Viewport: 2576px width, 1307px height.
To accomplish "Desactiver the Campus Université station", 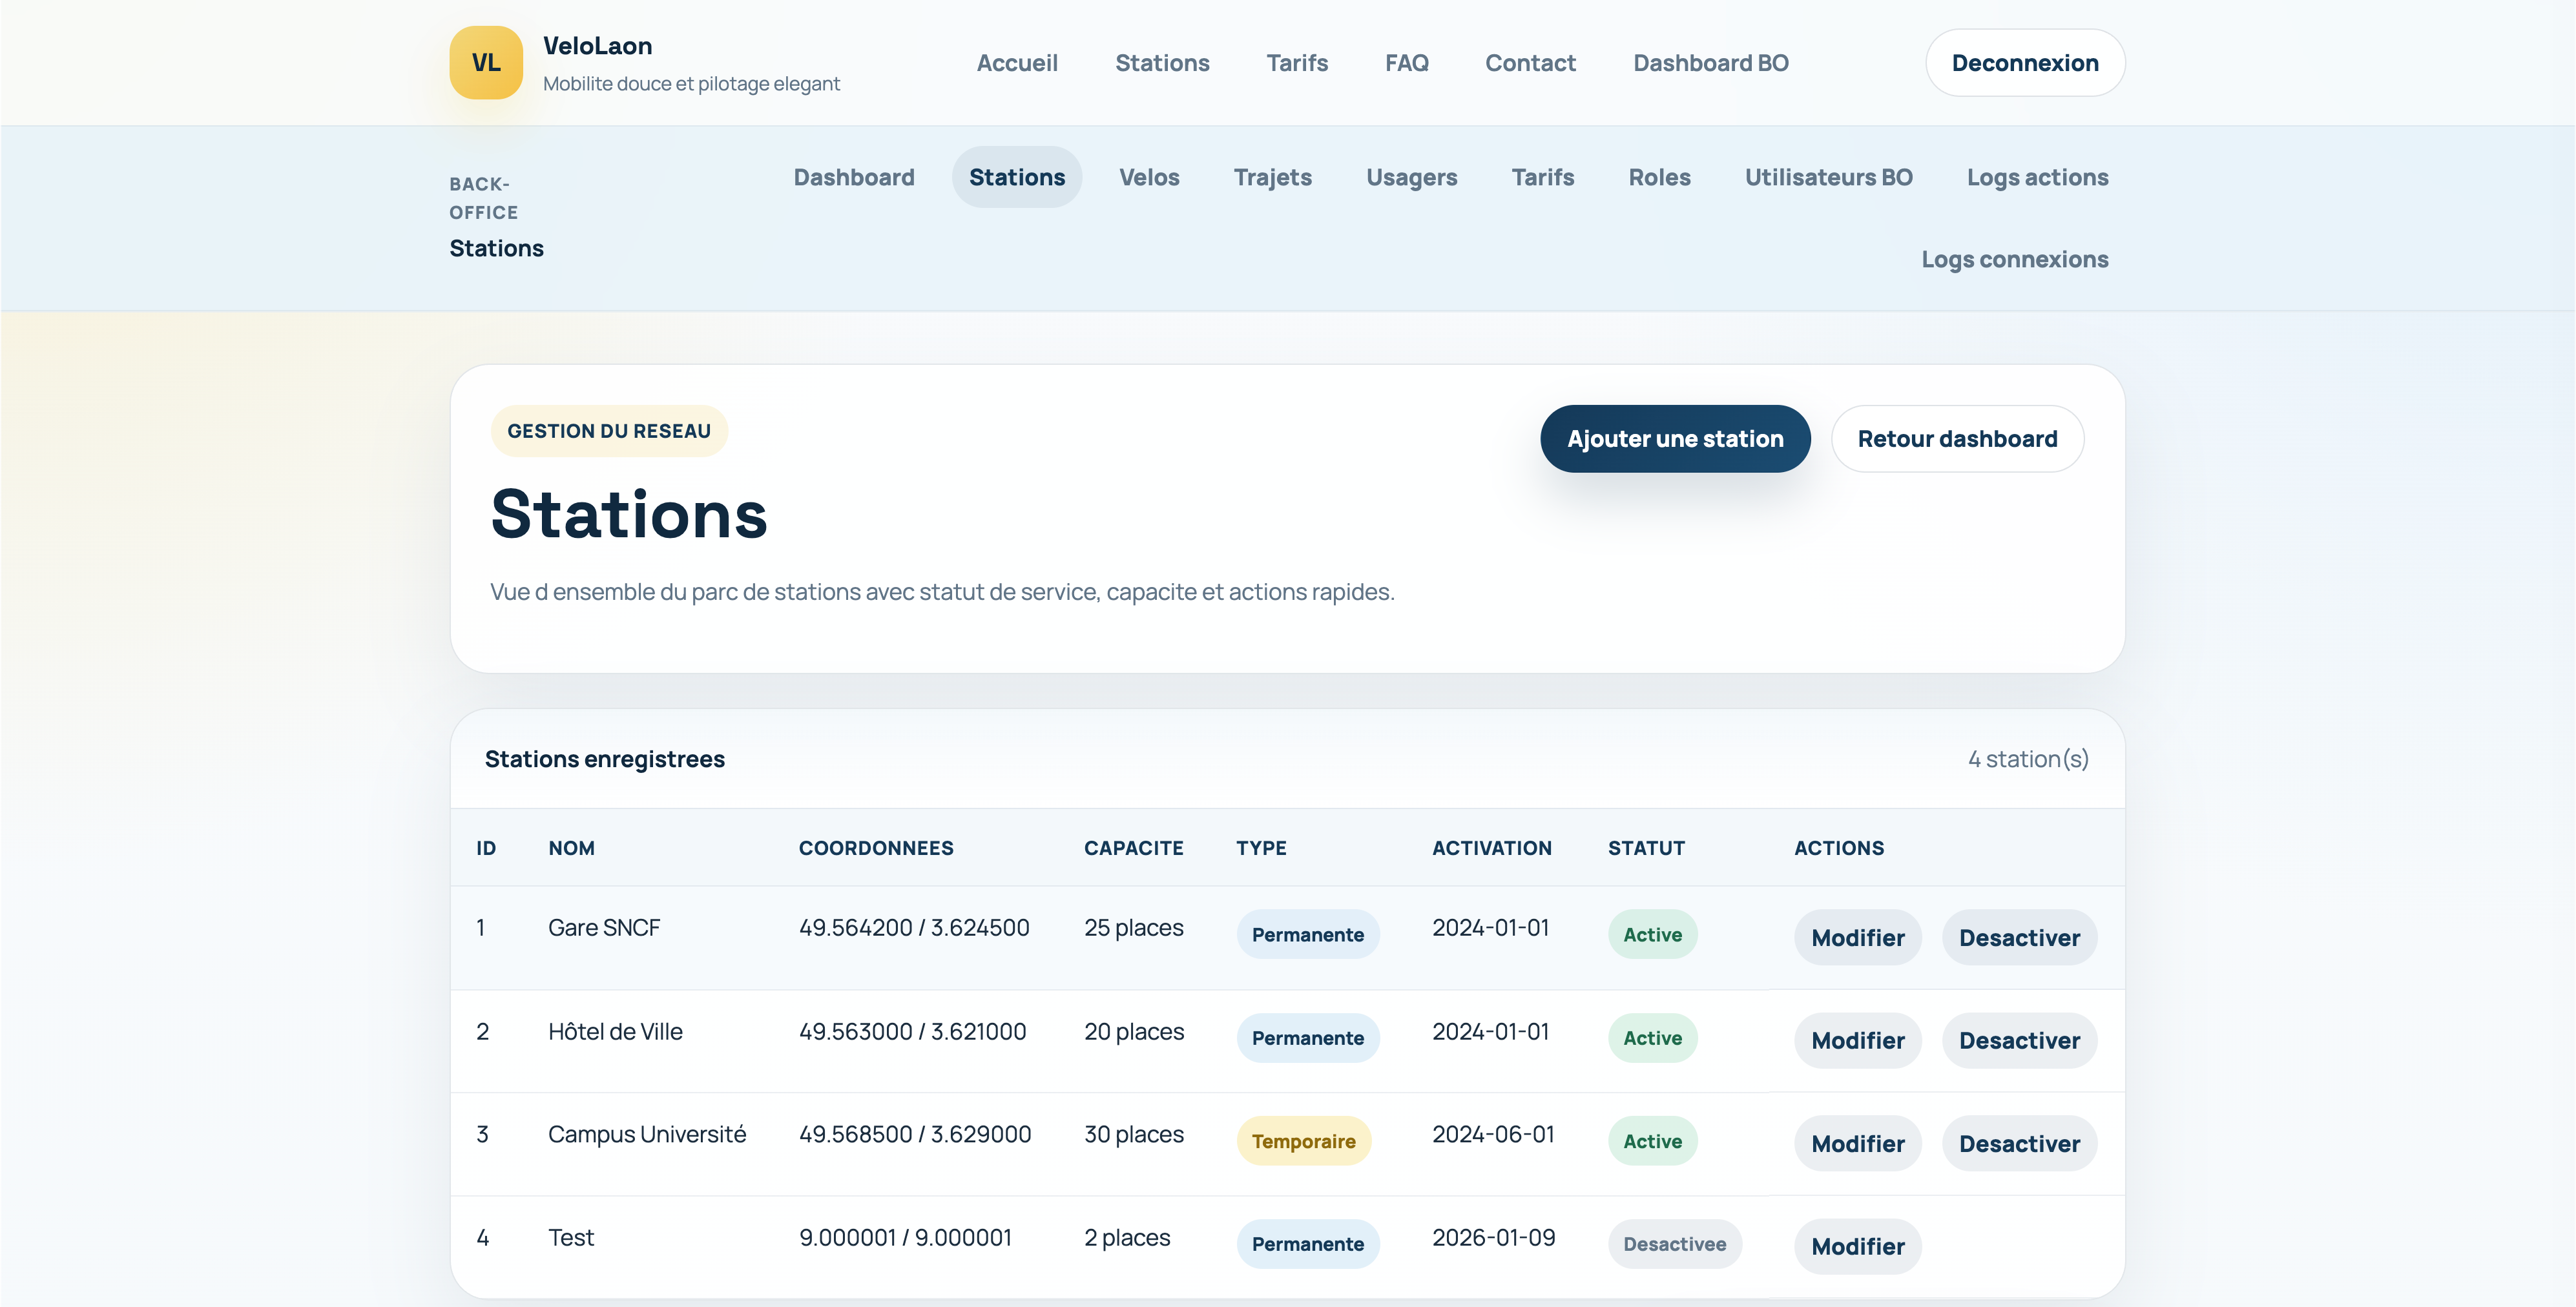I will [x=2019, y=1143].
